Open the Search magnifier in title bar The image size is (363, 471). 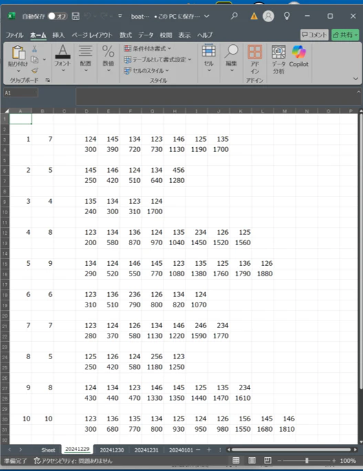coord(234,16)
